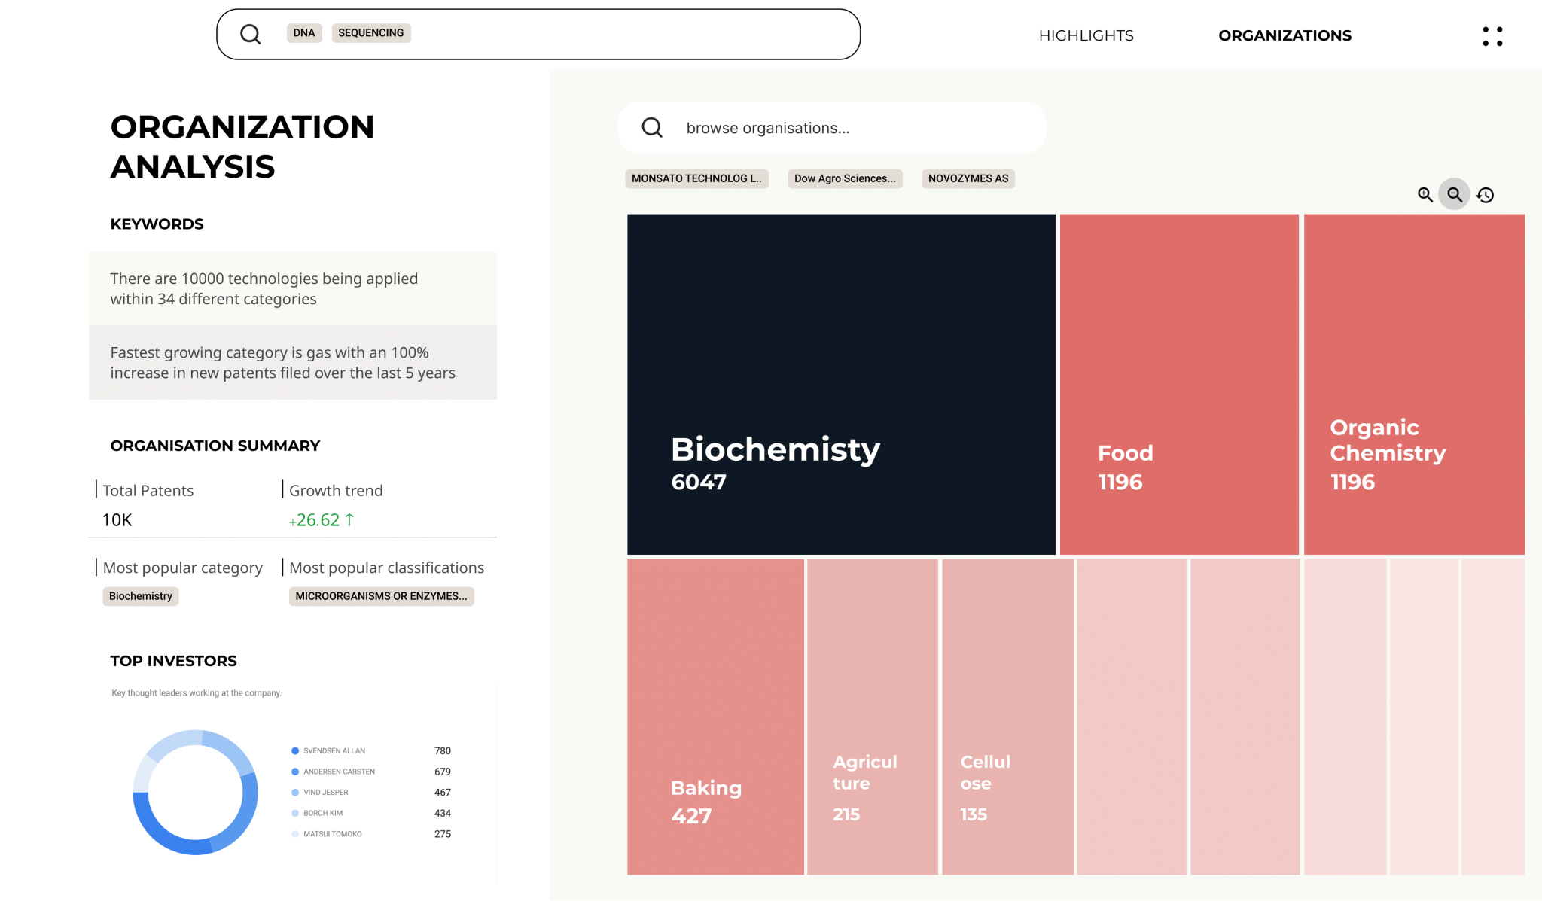
Task: Select the MONSATO TECHNOLOG L.. chip
Action: tap(696, 178)
